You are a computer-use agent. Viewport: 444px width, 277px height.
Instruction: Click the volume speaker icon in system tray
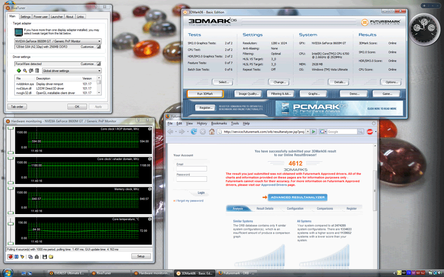[x=440, y=273]
